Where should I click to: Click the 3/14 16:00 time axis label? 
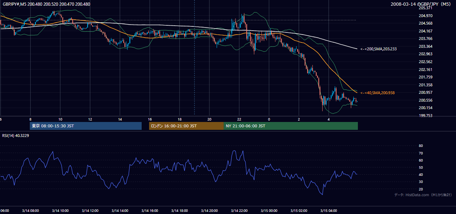pyautogui.click(x=150, y=211)
